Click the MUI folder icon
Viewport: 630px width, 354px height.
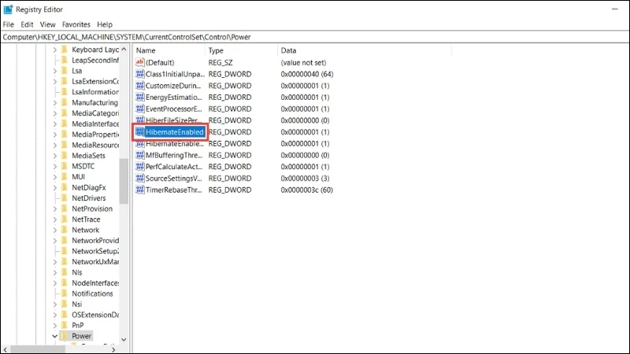pyautogui.click(x=65, y=176)
